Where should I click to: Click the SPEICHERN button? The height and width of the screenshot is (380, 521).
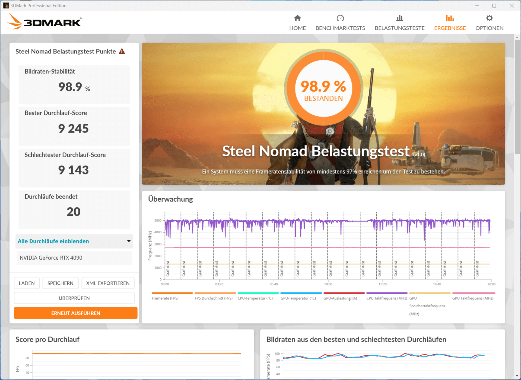coord(60,283)
